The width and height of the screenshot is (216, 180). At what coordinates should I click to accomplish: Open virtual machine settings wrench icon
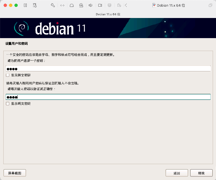53,5
